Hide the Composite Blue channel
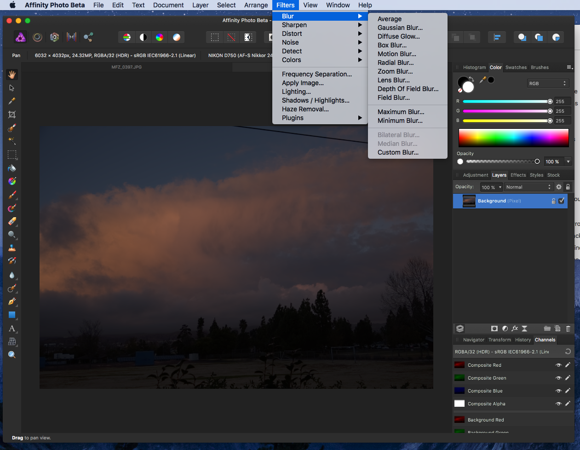This screenshot has height=450, width=580. click(558, 391)
